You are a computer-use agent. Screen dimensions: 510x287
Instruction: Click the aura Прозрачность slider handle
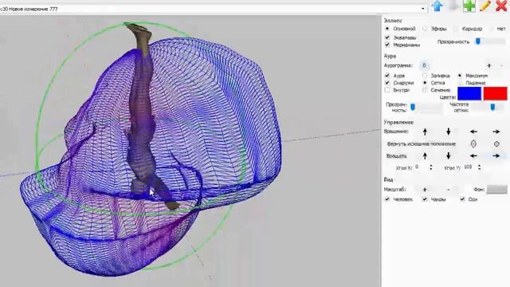coord(413,107)
